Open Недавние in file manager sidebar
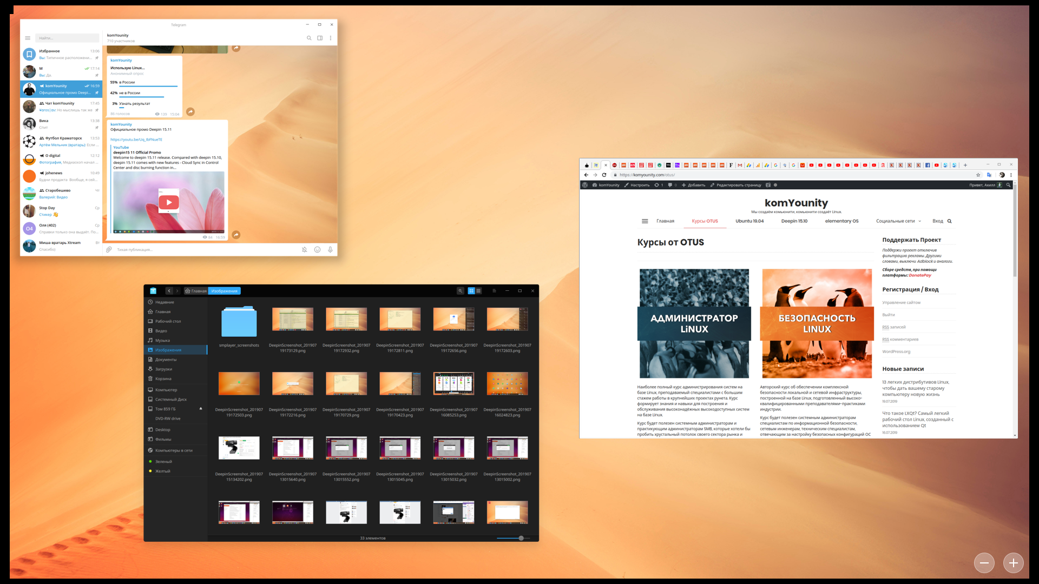The width and height of the screenshot is (1039, 584). 176,302
